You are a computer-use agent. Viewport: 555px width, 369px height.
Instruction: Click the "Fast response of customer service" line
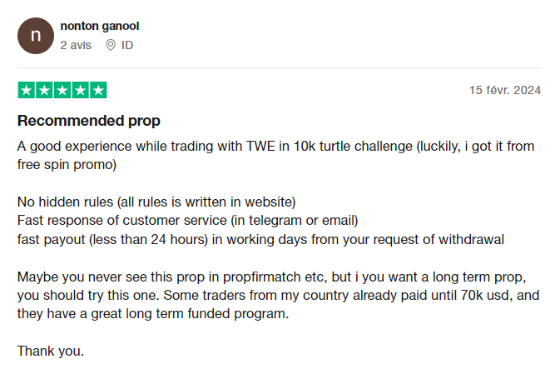[187, 220]
